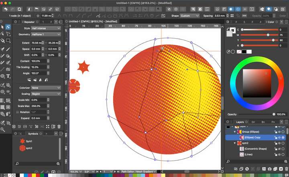289x177 pixels.
Task: Open the Geometry dropdown showing Halftone 1
Action: click(46, 35)
